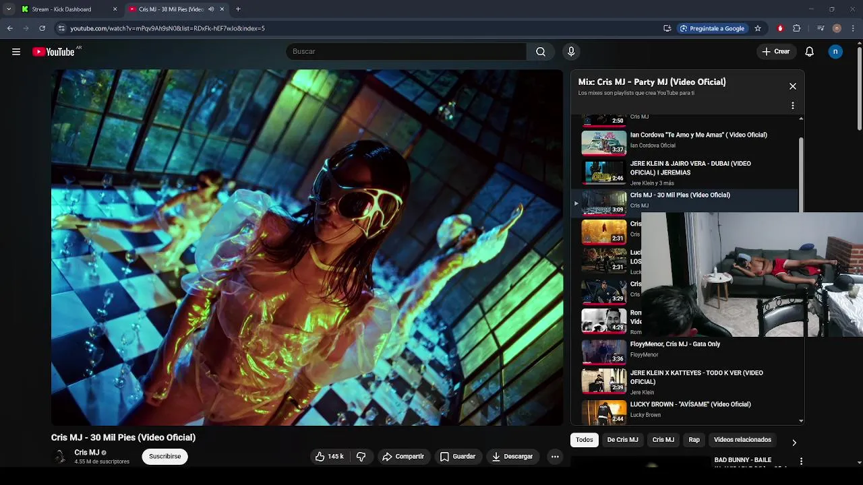Save the video with Guardar

pos(458,457)
